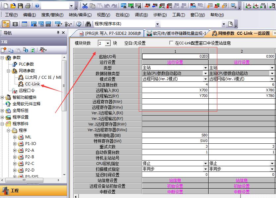
Task: Click module 1 起始I/O号 input field
Action: point(175,56)
